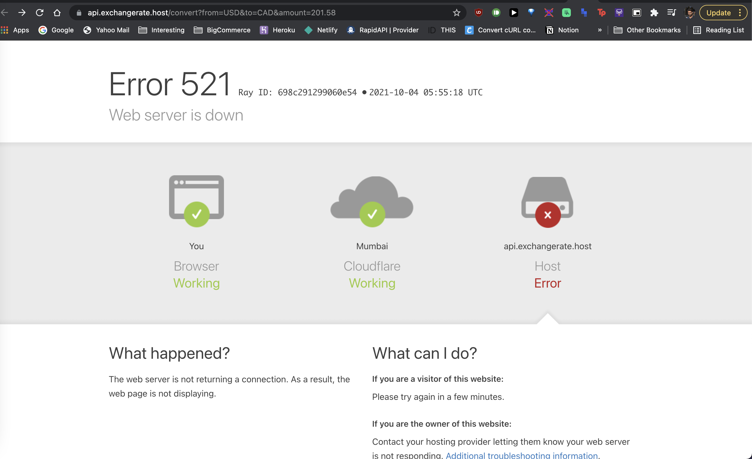Open the Reading List panel
This screenshot has height=459, width=752.
tap(719, 30)
